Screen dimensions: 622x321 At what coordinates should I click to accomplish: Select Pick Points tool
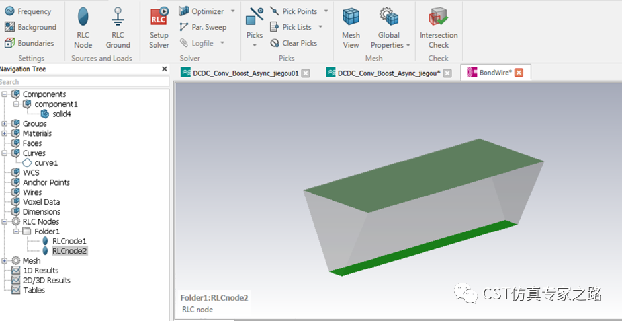(x=294, y=11)
